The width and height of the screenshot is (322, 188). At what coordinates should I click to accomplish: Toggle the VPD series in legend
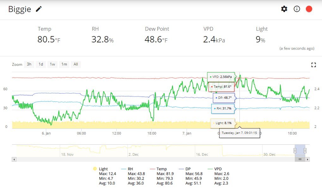214,169
